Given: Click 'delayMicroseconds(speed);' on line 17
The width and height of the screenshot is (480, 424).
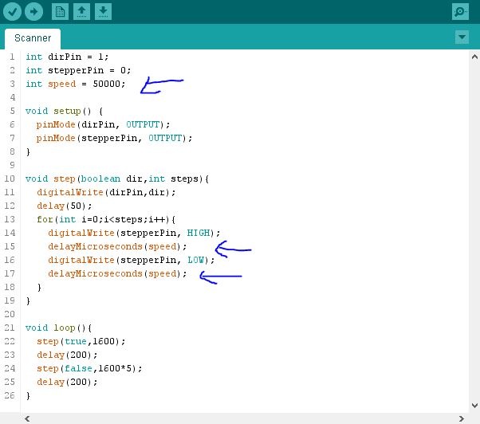Looking at the screenshot, I should pyautogui.click(x=117, y=273).
